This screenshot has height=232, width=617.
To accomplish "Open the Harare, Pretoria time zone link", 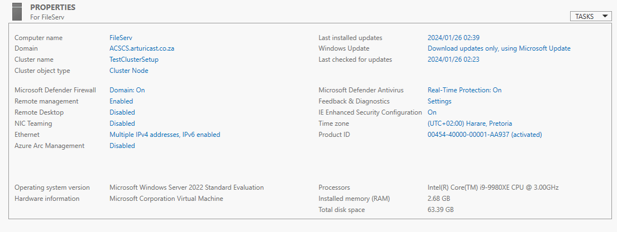I will pyautogui.click(x=470, y=124).
